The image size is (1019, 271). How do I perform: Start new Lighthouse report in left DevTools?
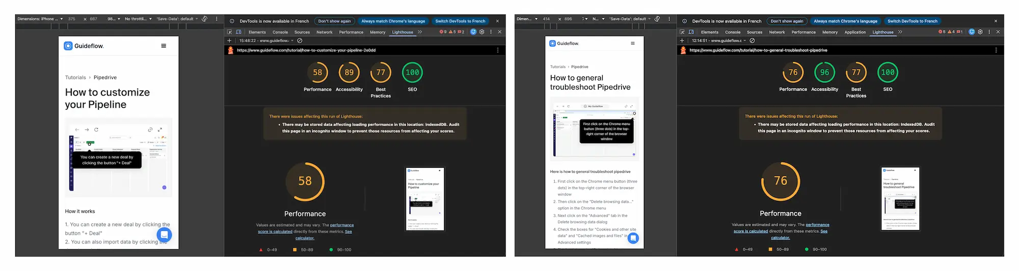click(229, 40)
